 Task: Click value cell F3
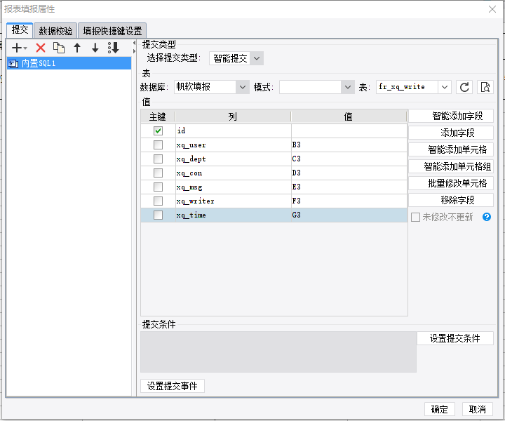pos(349,201)
